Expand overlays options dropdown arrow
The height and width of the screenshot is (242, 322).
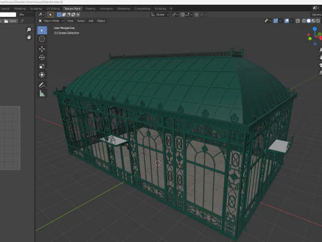(x=291, y=21)
